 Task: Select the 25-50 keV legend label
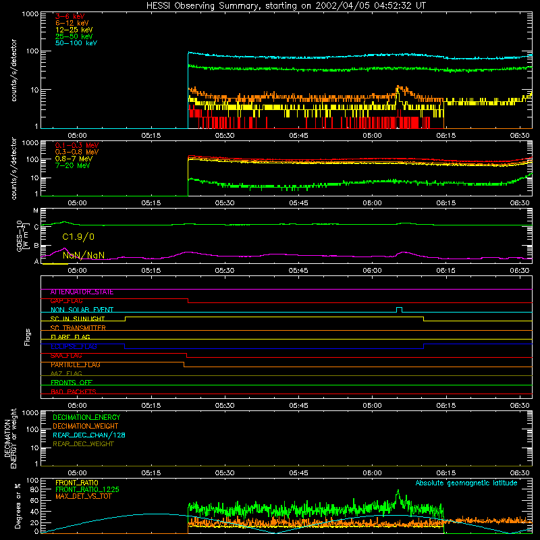[74, 36]
